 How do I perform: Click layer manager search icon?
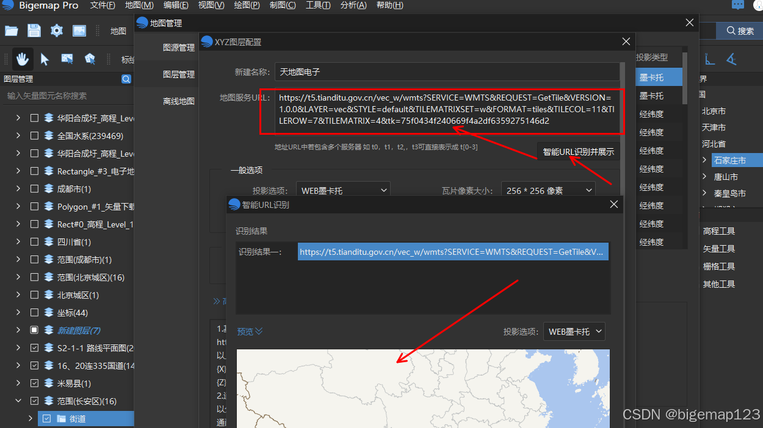(x=126, y=79)
